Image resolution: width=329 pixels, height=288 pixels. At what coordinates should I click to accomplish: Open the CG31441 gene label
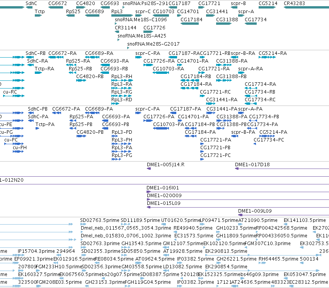coord(217,12)
